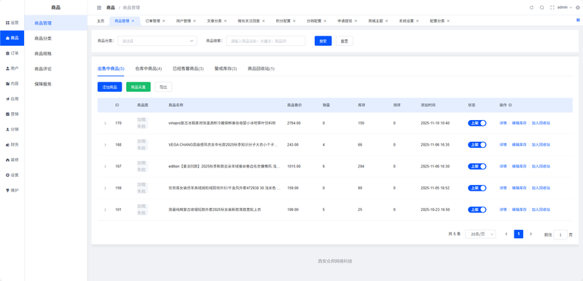Click the 重置 button
Image resolution: width=583 pixels, height=281 pixels.
(x=345, y=41)
